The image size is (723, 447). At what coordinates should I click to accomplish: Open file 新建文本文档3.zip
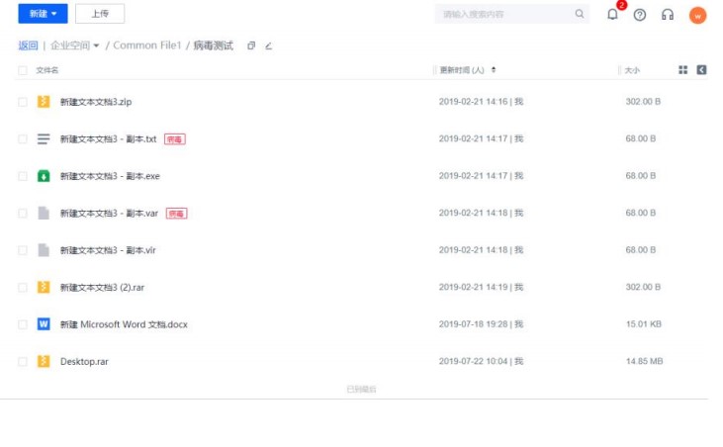point(96,102)
